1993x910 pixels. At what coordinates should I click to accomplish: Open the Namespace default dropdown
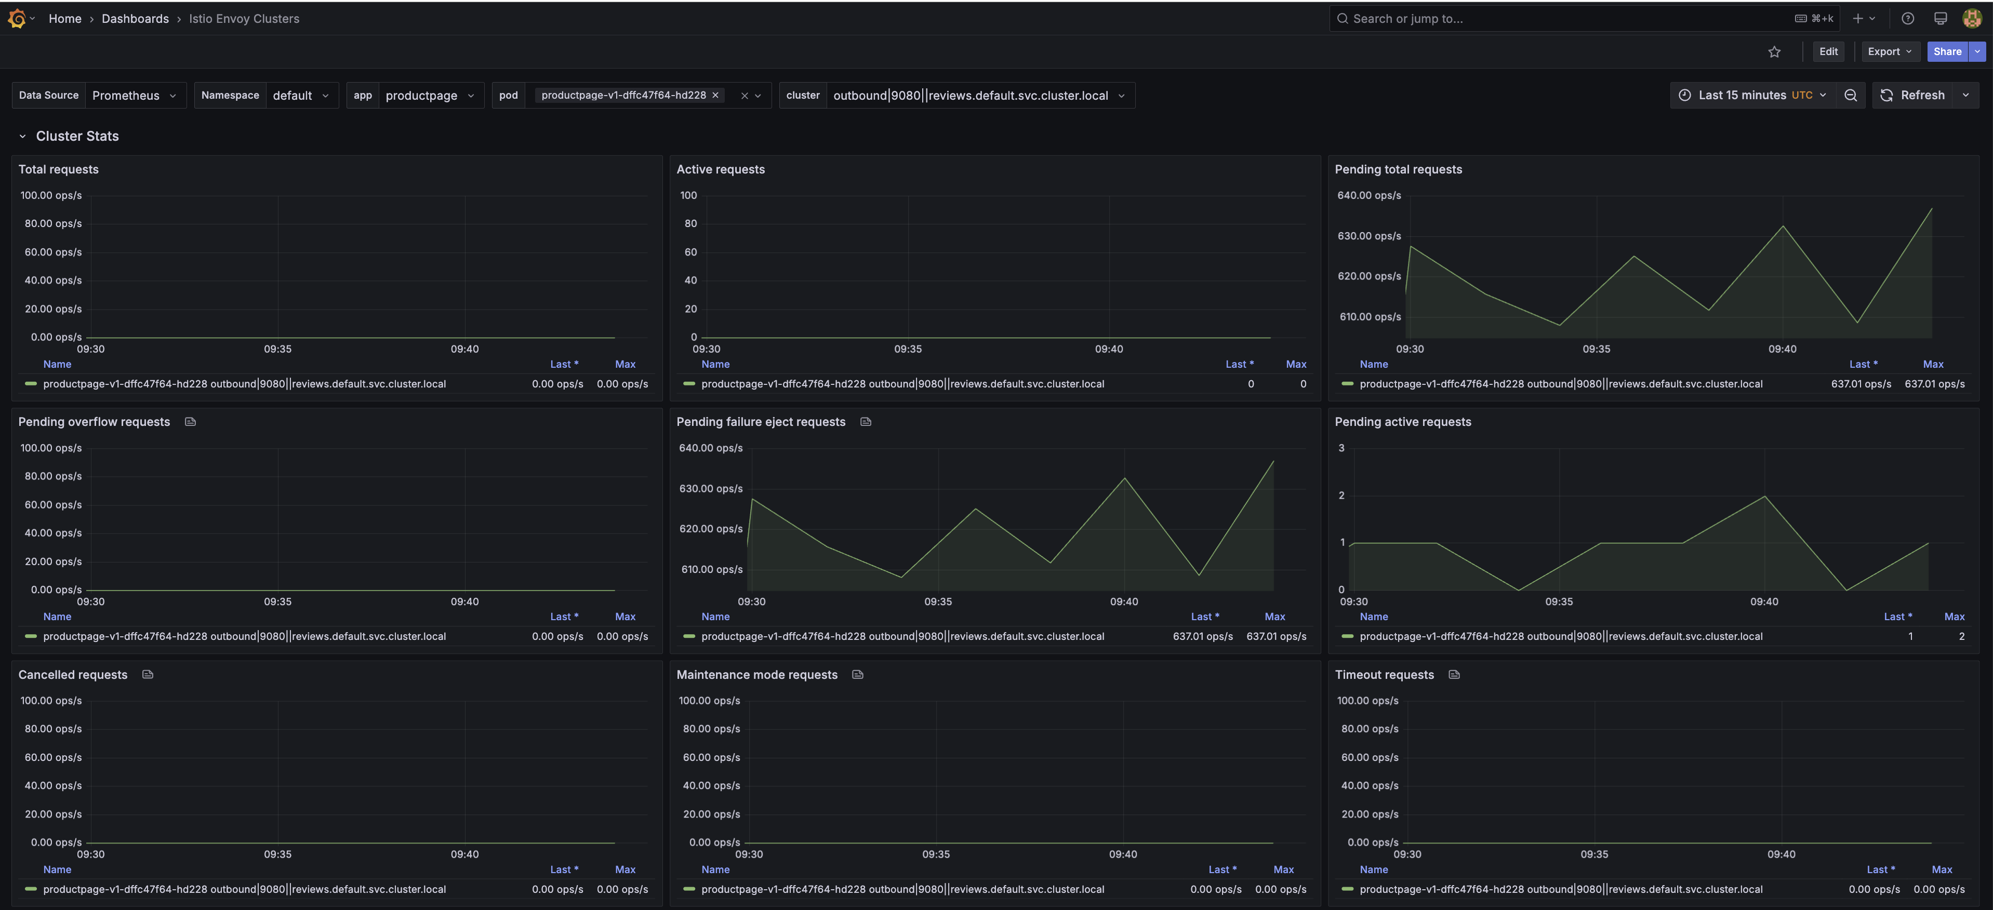point(301,95)
